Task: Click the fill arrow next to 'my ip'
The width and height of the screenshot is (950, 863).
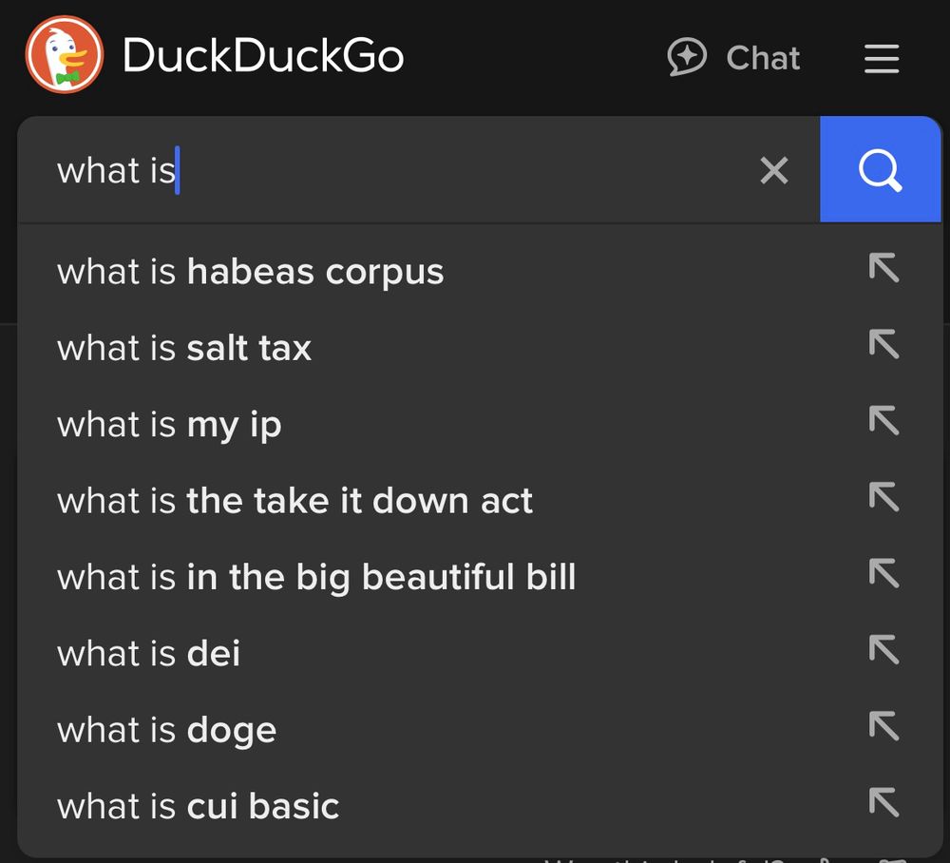Action: tap(883, 420)
